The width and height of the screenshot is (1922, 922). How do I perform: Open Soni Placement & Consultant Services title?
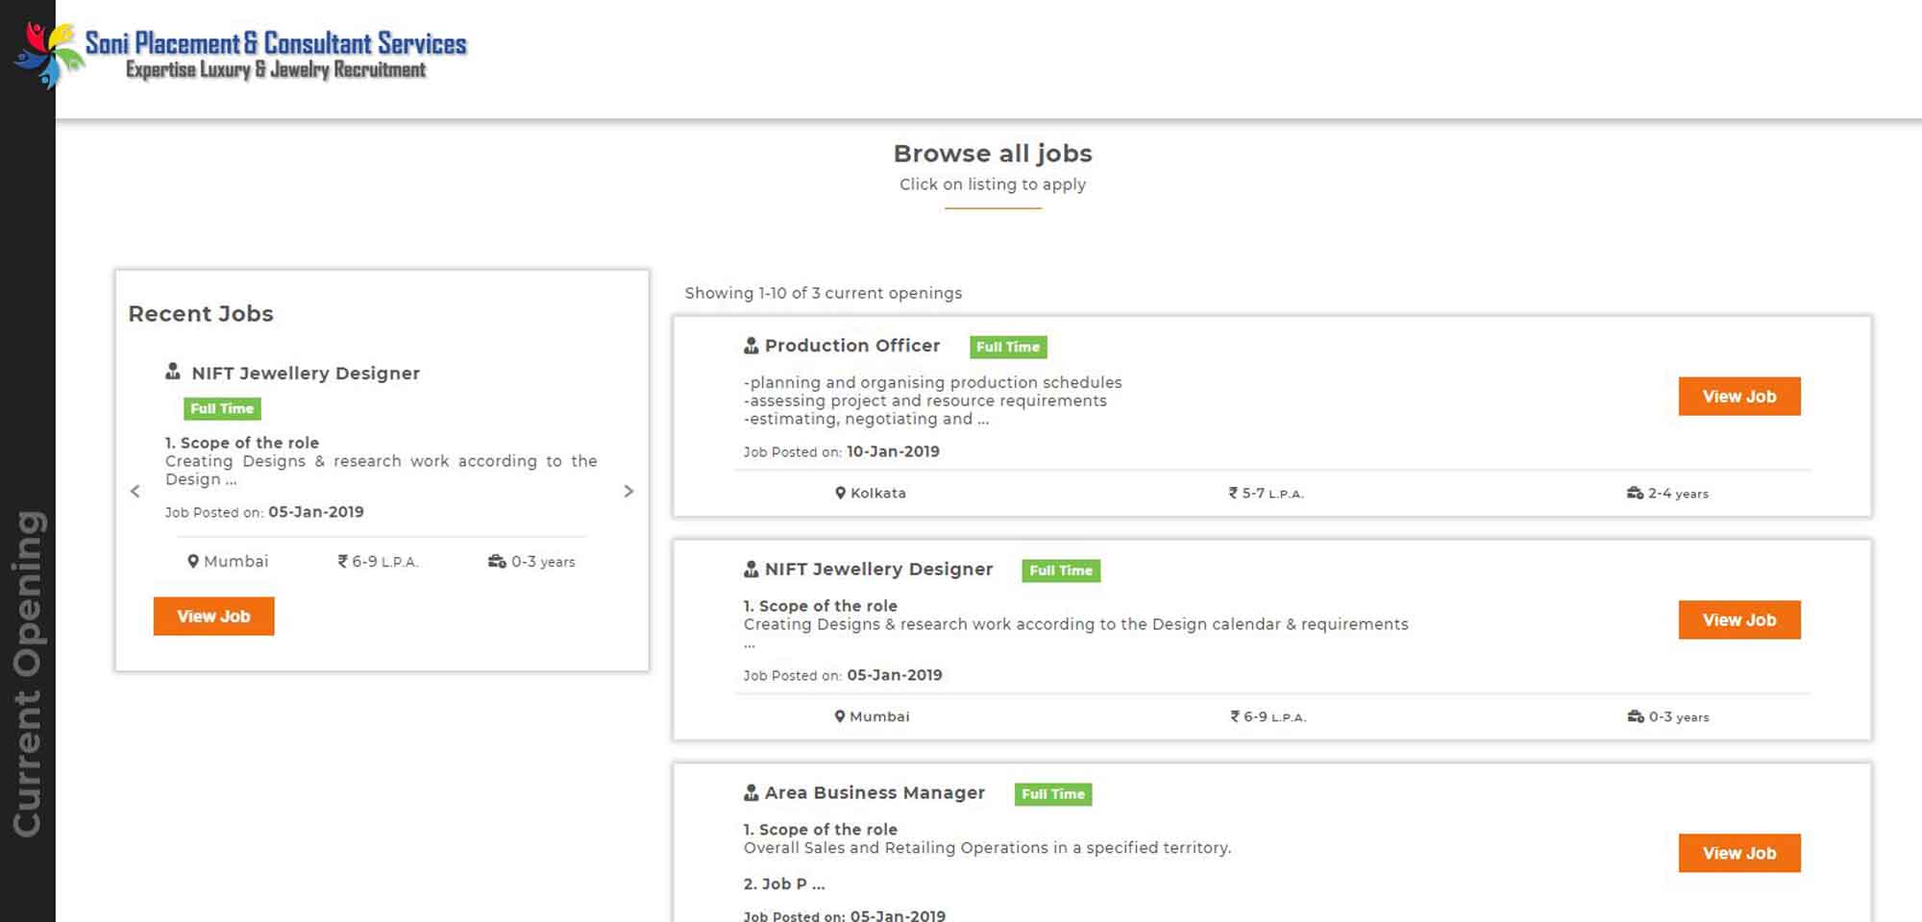[x=276, y=43]
